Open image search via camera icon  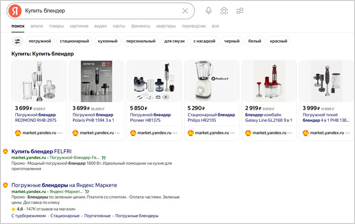click(224, 11)
